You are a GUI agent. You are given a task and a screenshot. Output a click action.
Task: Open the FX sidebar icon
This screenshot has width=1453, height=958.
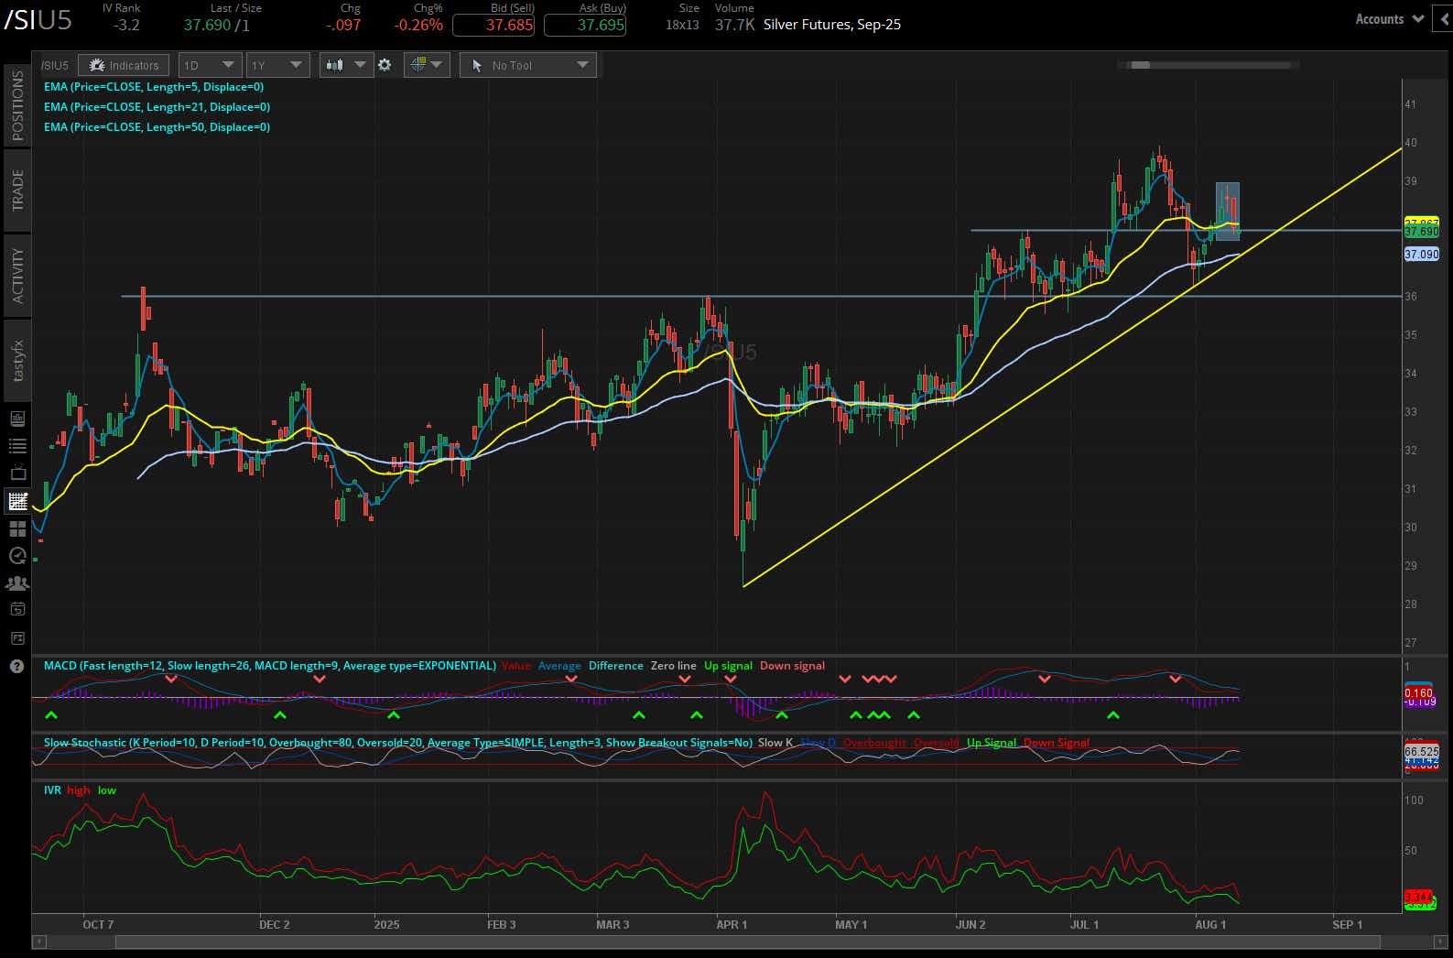point(17,637)
